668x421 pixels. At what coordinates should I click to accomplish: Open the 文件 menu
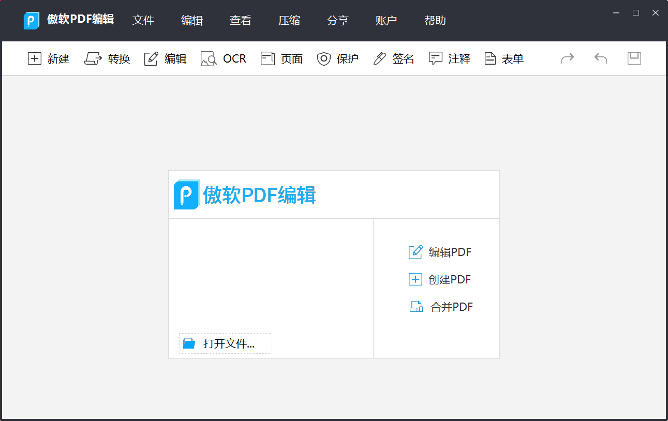(x=143, y=21)
